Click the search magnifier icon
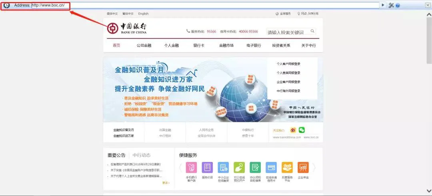 (x=312, y=31)
